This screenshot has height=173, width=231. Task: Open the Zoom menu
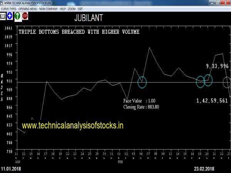pyautogui.click(x=72, y=9)
